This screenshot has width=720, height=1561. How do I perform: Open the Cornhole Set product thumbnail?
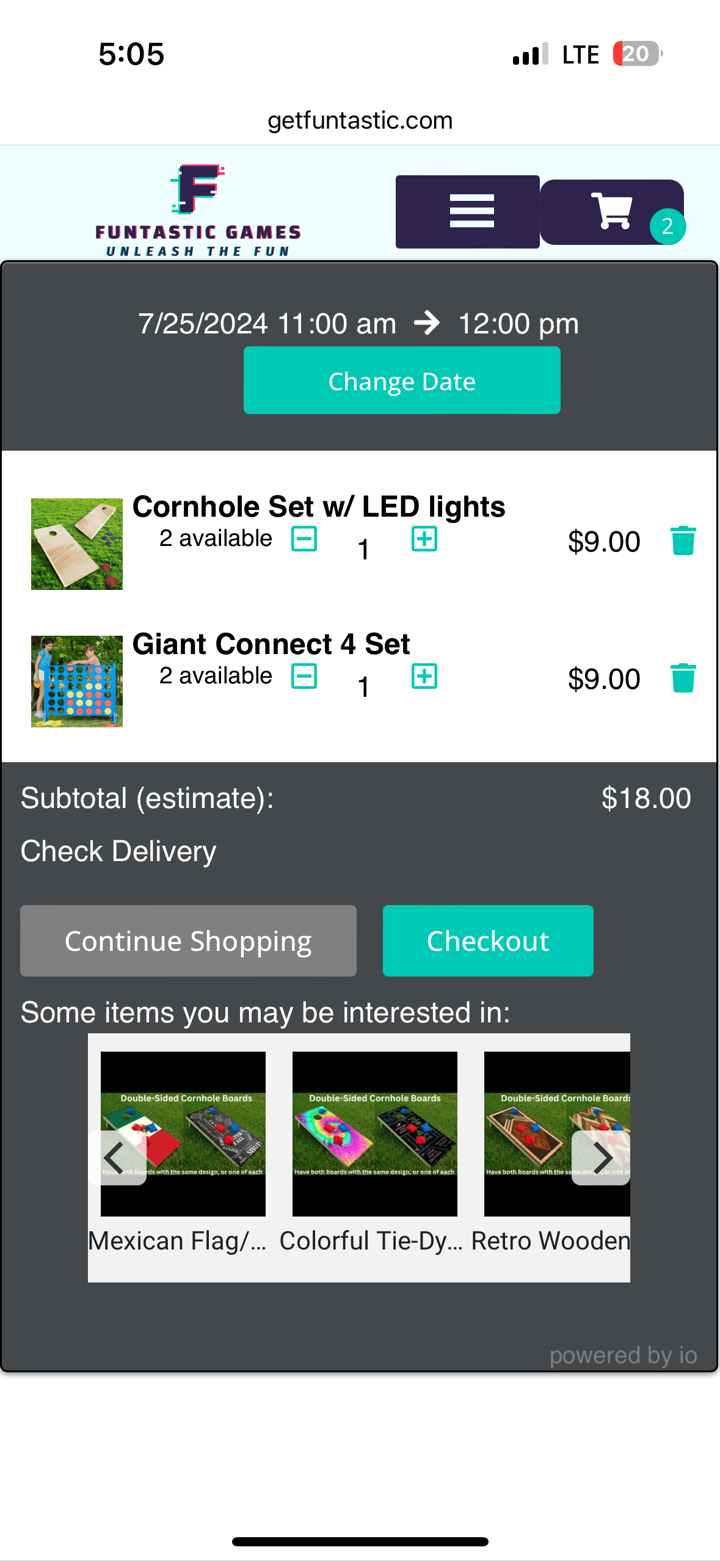click(77, 544)
